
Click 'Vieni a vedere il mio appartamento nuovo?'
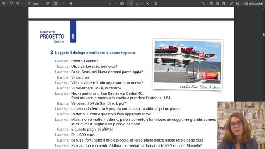(107, 83)
